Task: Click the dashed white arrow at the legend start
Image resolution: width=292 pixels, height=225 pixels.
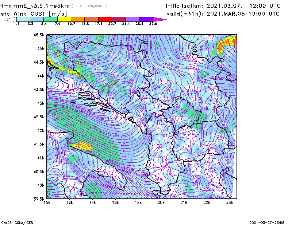Action: pyautogui.click(x=10, y=19)
